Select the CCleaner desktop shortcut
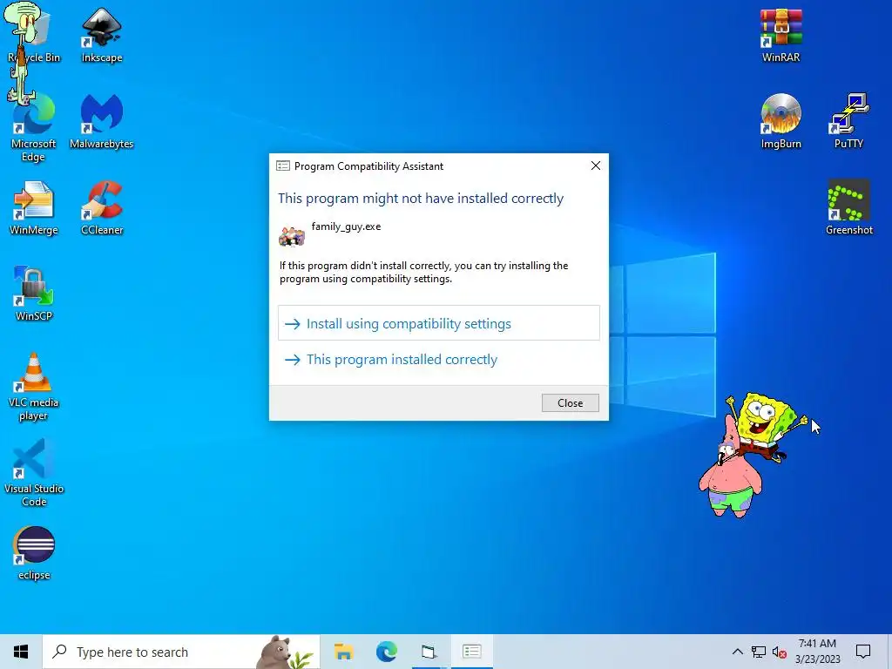This screenshot has width=892, height=669. pyautogui.click(x=102, y=207)
